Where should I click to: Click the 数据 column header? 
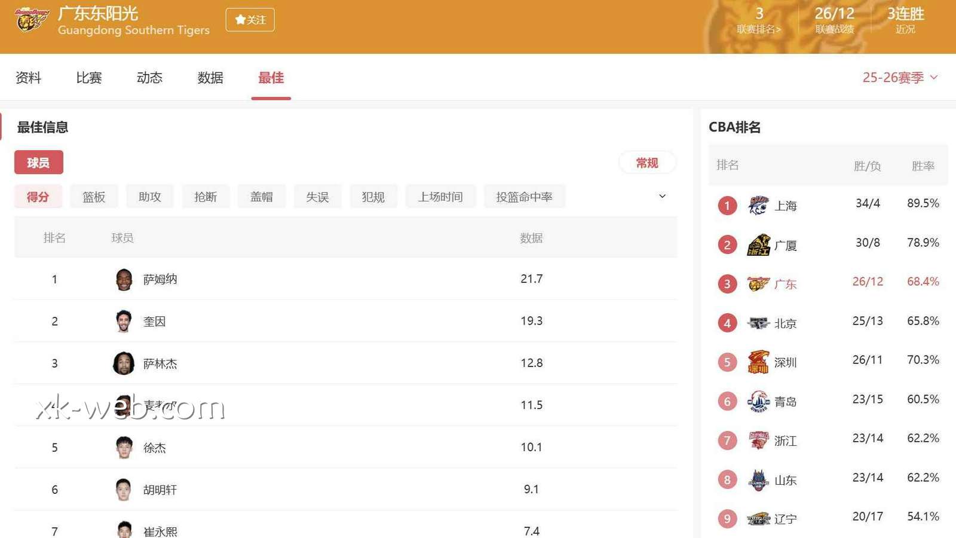click(x=531, y=238)
